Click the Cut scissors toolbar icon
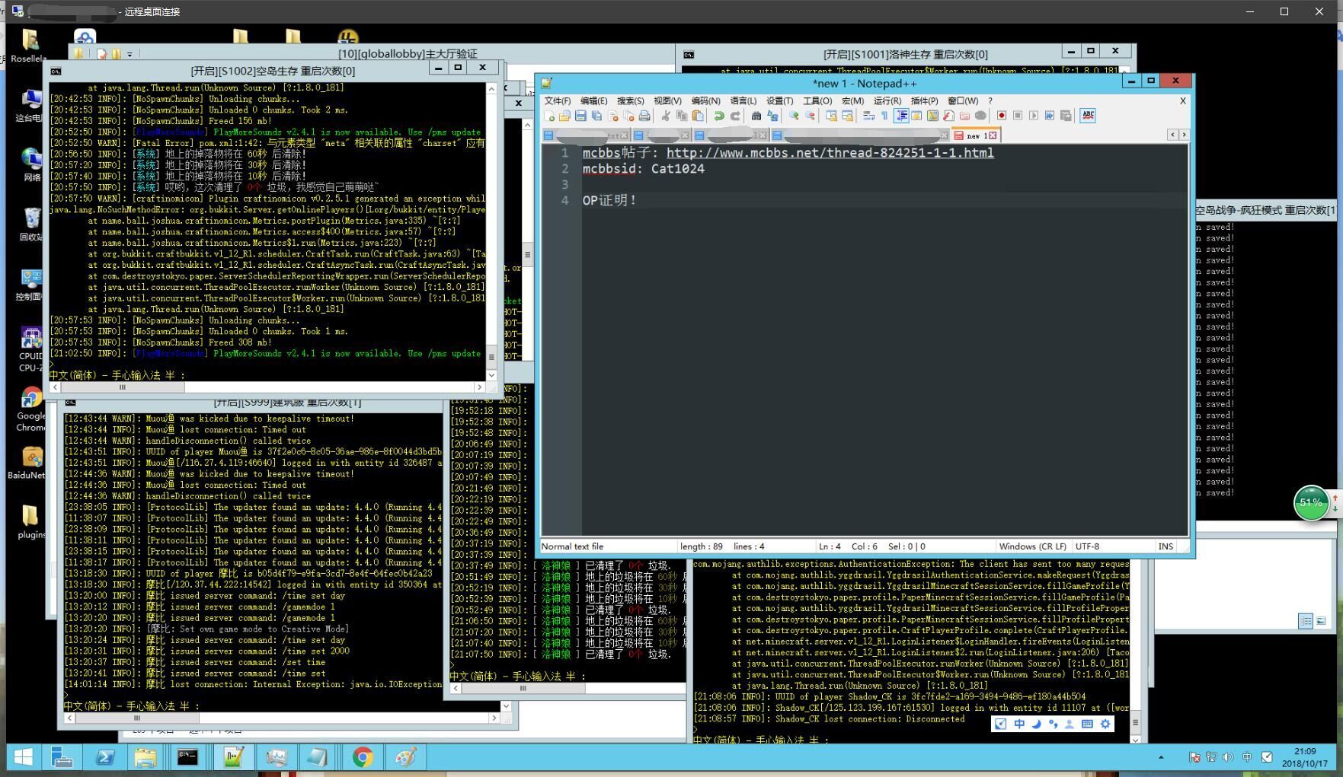Viewport: 1343px width, 777px height. tap(666, 116)
